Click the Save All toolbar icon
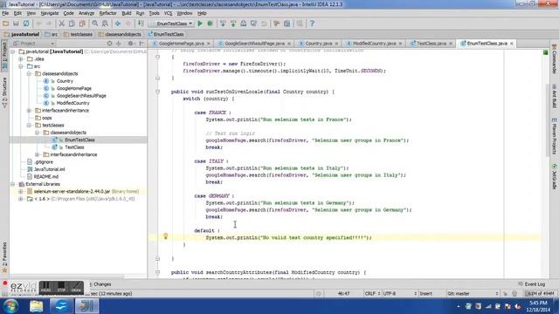The height and width of the screenshot is (314, 559). 16,24
